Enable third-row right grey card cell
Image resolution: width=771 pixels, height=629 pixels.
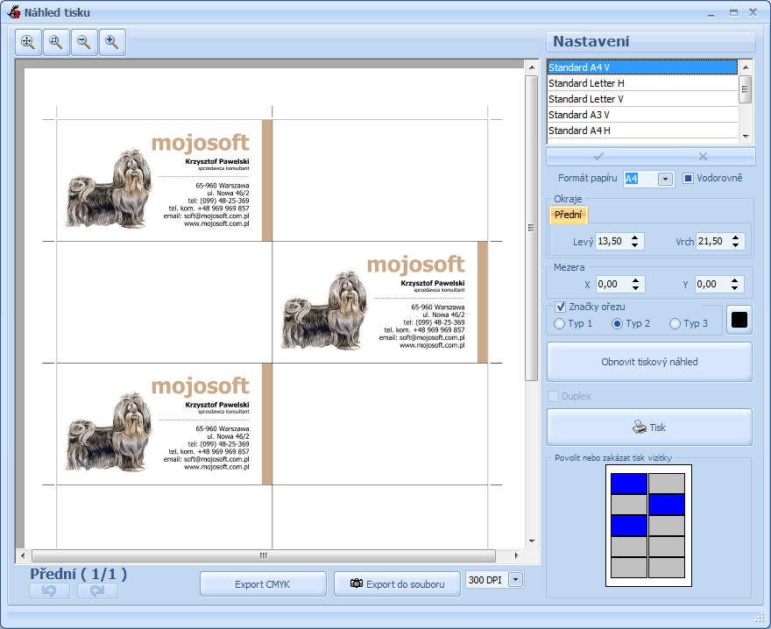coord(667,526)
